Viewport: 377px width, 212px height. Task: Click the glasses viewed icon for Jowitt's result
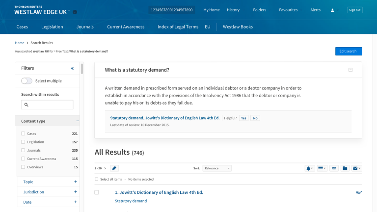(359, 192)
